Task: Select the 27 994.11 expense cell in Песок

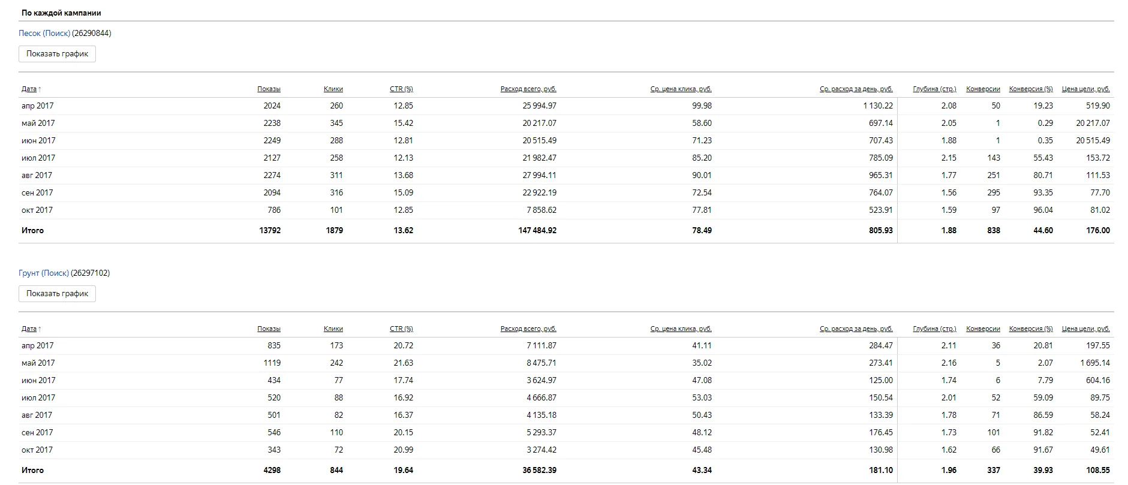Action: (539, 176)
